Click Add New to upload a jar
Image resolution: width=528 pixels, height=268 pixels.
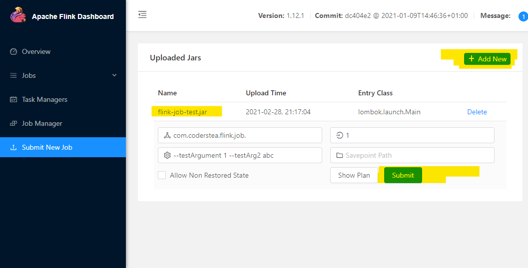[x=487, y=59]
